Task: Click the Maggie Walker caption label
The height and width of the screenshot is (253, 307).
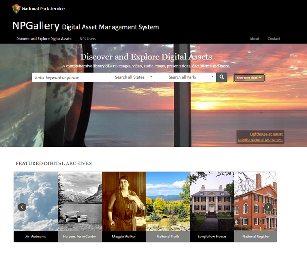Action: [x=124, y=237]
